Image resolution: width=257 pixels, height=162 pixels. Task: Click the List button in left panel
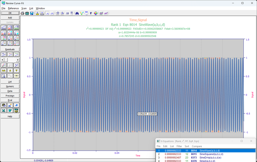(10, 82)
